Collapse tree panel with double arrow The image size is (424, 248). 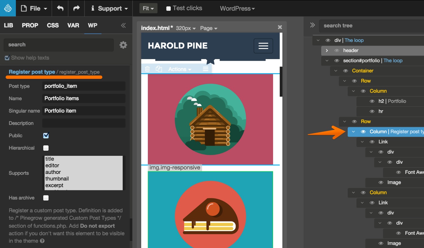(x=312, y=25)
